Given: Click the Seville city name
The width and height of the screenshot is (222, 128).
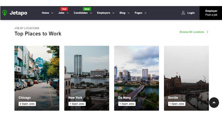Looking at the screenshot, I should 173,98.
